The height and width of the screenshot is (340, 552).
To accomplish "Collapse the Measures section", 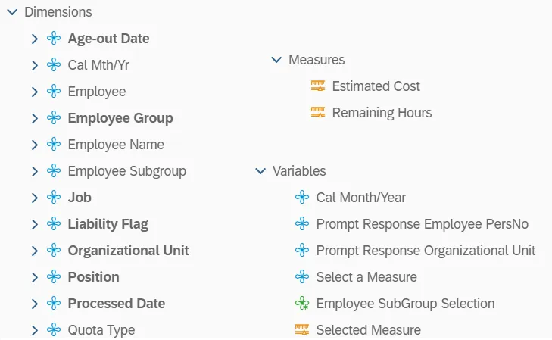I will click(276, 60).
